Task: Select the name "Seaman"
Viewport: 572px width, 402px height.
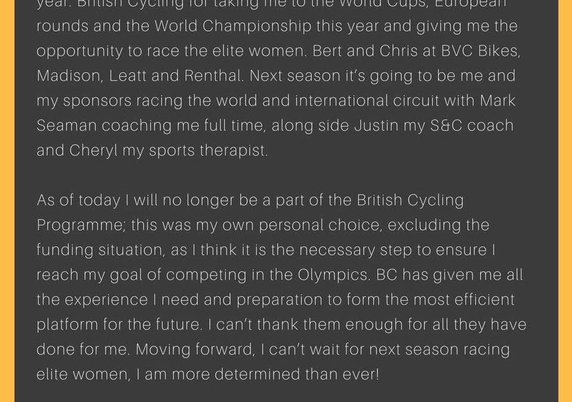Action: [x=66, y=126]
